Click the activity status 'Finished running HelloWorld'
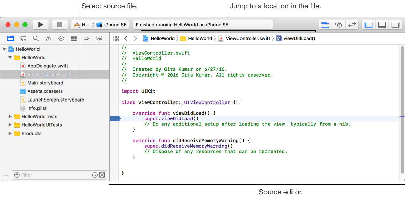406x198 pixels. coord(203,25)
